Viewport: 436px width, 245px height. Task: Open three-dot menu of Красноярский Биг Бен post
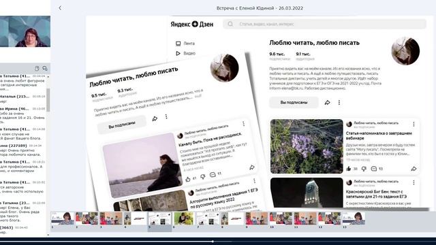click(x=414, y=182)
